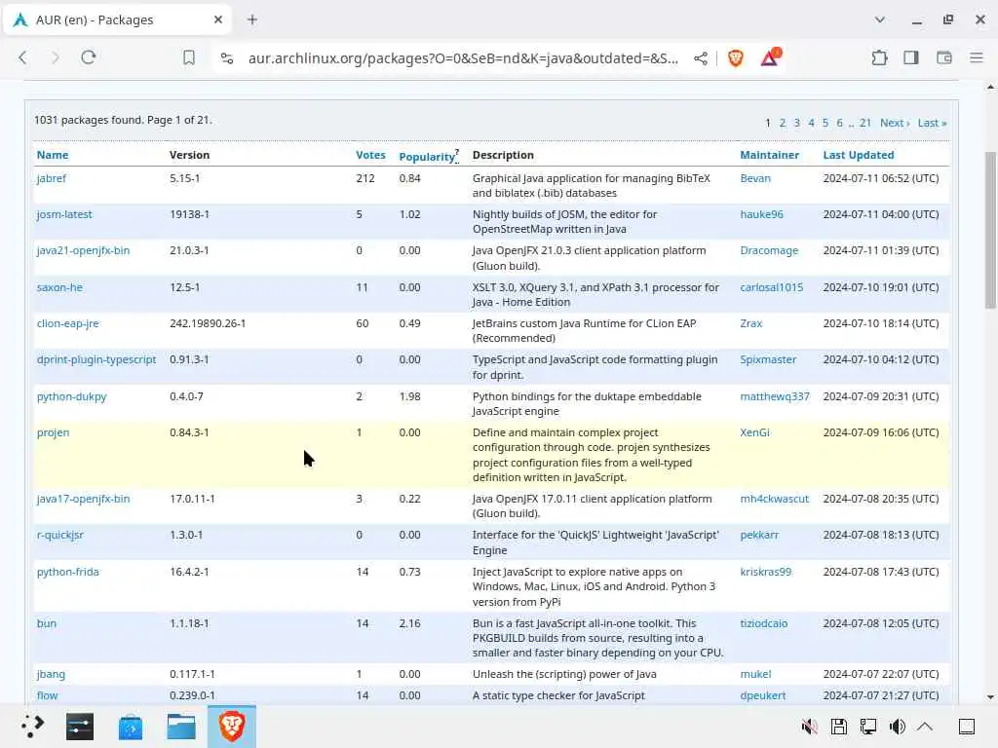Viewport: 998px width, 748px height.
Task: Go back using the browser back arrow
Action: point(23,57)
